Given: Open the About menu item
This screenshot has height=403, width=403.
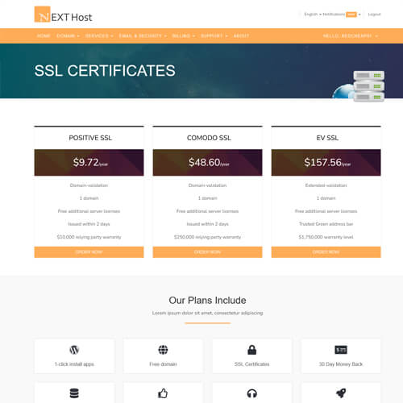Looking at the screenshot, I should tap(241, 35).
